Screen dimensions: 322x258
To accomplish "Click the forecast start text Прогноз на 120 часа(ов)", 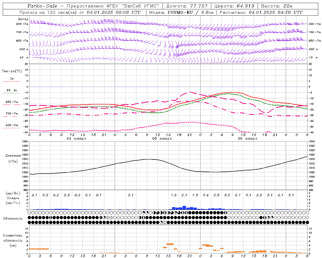I will 48,12.
